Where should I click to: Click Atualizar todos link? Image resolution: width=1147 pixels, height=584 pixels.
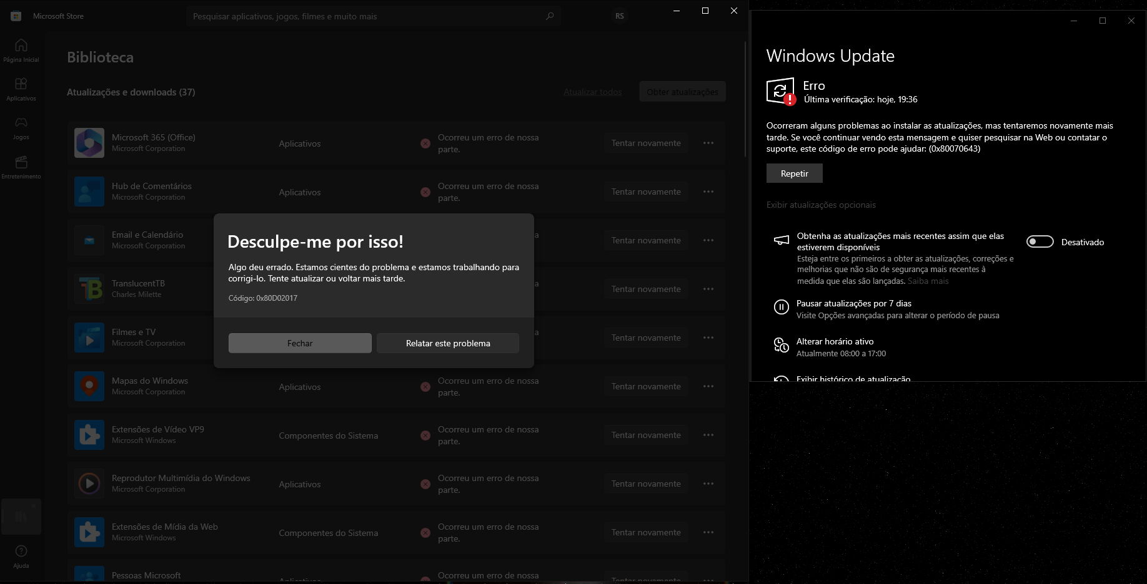[593, 92]
